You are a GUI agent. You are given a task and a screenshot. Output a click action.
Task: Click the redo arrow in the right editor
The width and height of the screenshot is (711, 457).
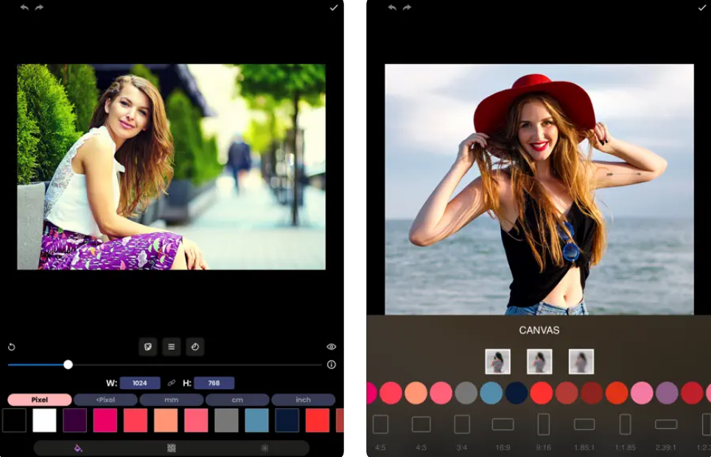[405, 7]
